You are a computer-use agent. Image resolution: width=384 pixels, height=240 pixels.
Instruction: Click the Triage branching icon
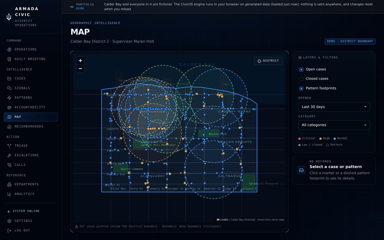pos(9,146)
